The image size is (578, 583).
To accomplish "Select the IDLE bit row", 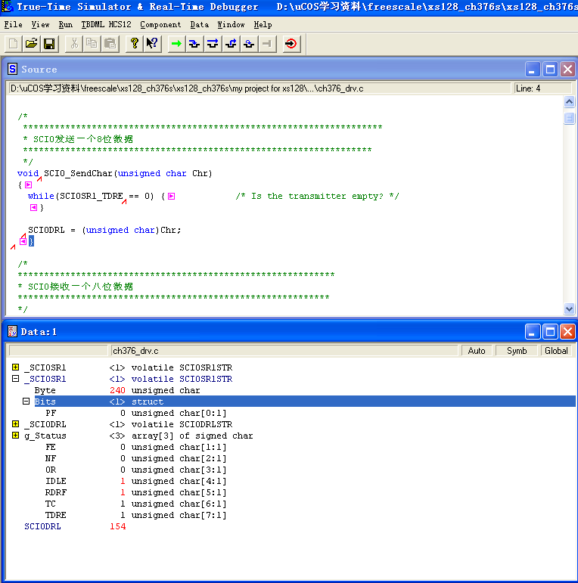I will pos(292,481).
